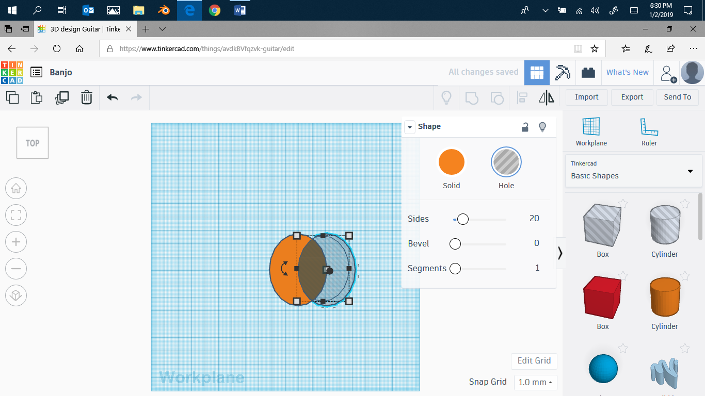Open What's New link

[x=628, y=73]
